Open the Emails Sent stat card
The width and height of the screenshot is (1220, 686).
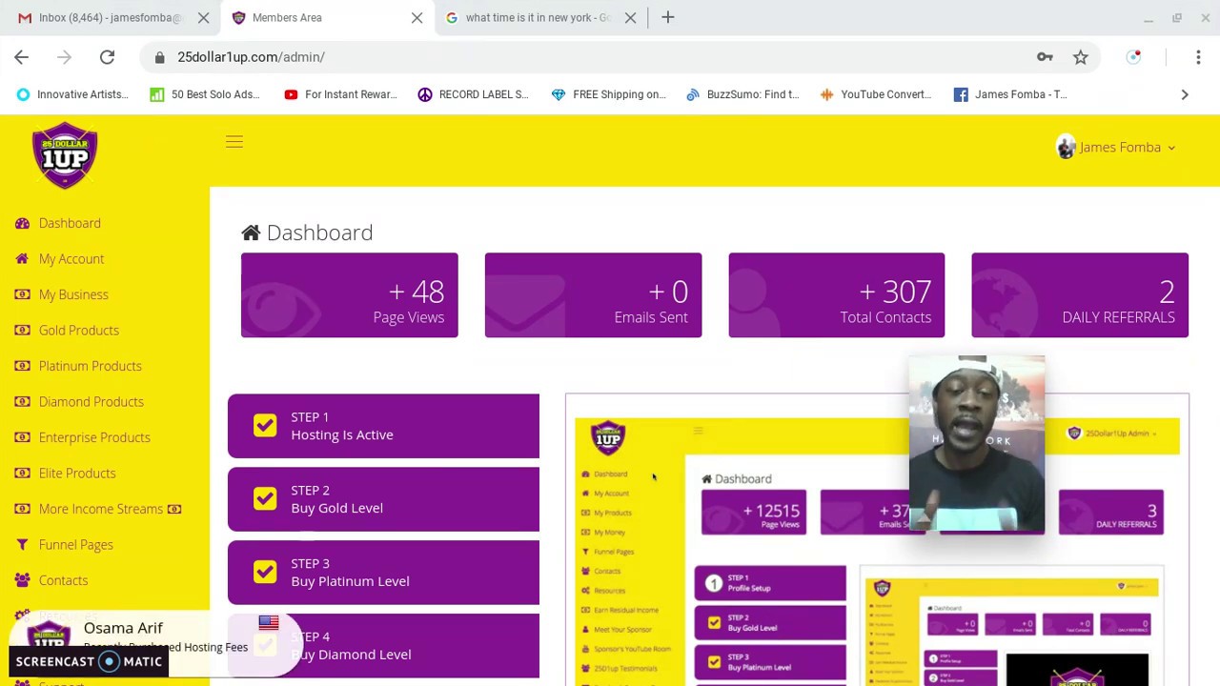point(593,295)
